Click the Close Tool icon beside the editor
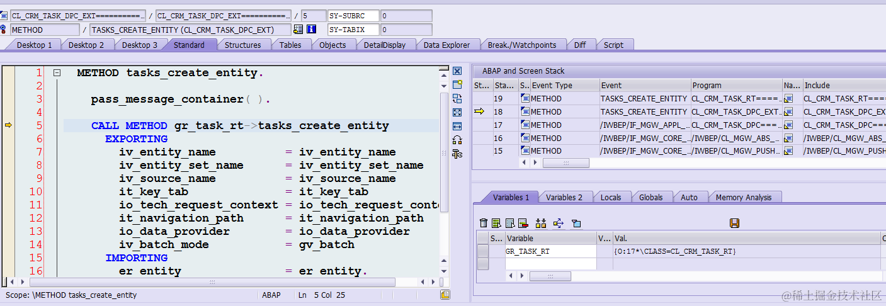886x306 pixels. [x=457, y=71]
